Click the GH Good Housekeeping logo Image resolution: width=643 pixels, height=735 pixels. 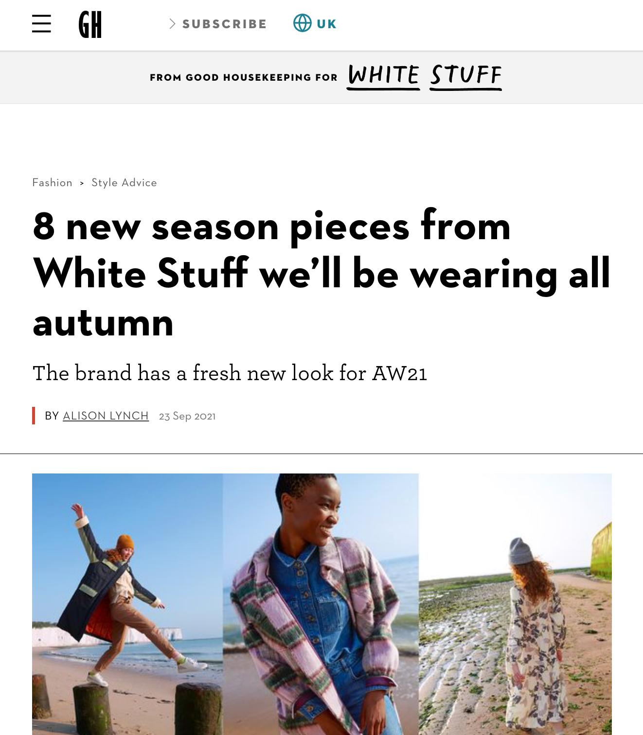[x=90, y=24]
